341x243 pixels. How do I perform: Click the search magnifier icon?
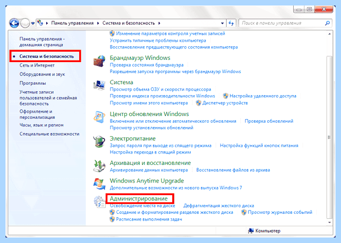click(327, 23)
